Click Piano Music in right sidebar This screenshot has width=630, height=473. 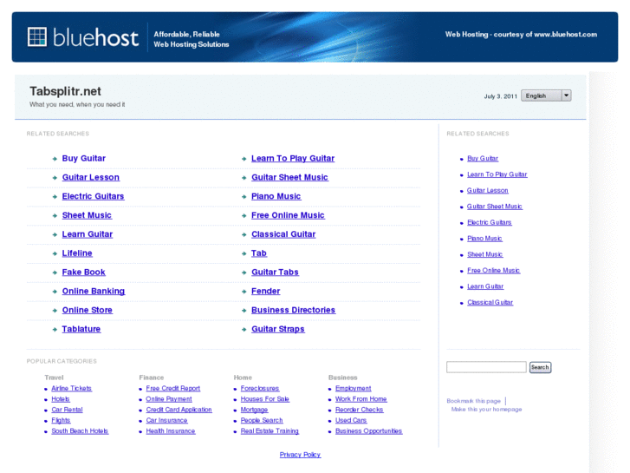(x=484, y=239)
